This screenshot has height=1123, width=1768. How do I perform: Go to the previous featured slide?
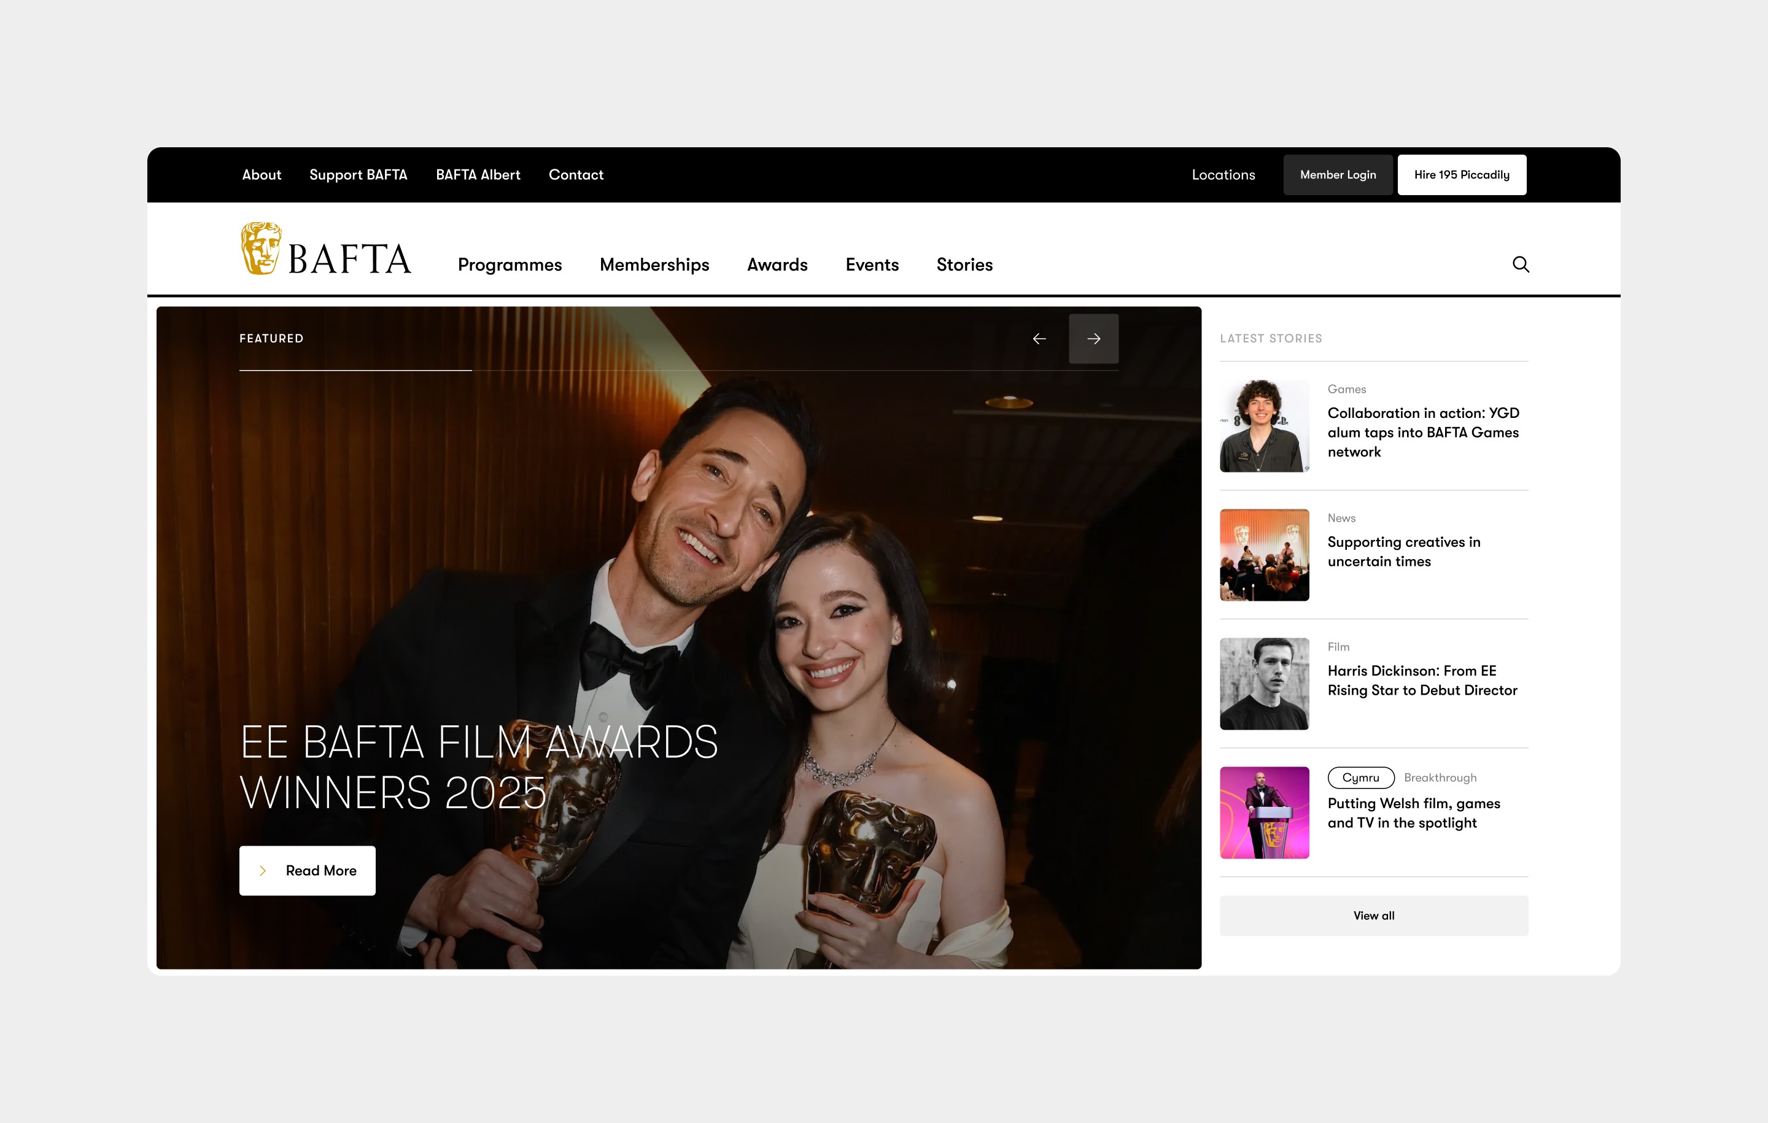coord(1039,338)
